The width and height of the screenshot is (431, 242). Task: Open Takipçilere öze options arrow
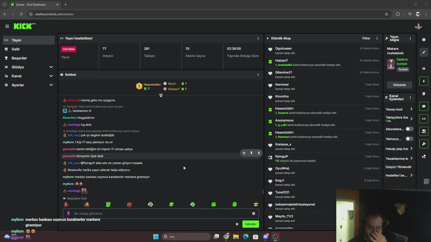(x=411, y=119)
